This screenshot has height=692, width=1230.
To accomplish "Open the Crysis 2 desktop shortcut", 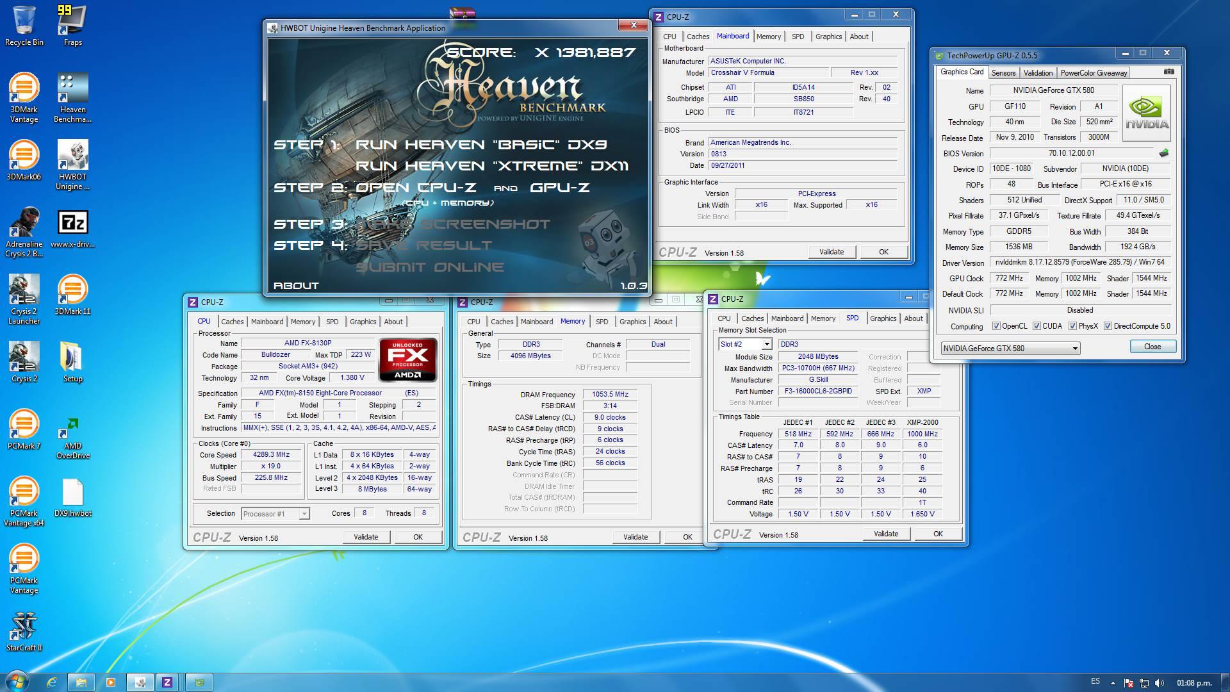I will (x=24, y=362).
